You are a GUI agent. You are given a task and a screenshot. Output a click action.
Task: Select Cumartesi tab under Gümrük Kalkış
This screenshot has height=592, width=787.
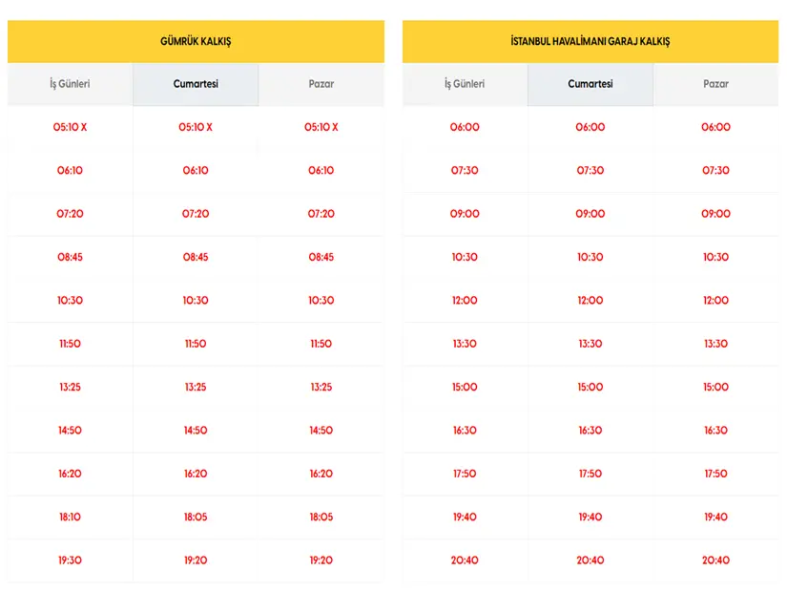click(x=196, y=84)
